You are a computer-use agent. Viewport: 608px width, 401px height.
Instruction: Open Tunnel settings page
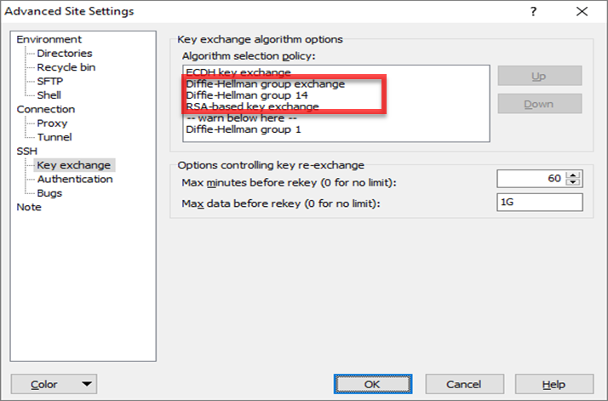click(54, 137)
